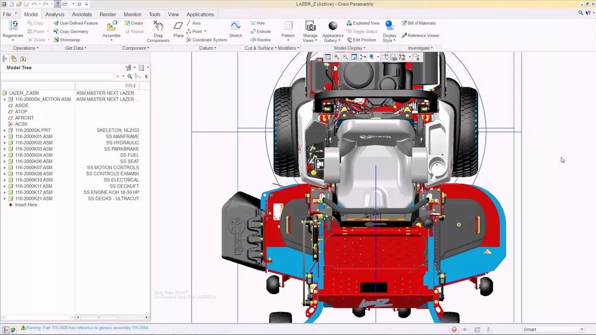Expand the Operations group dropdown
Screen dimensions: 596x335
click(x=26, y=48)
